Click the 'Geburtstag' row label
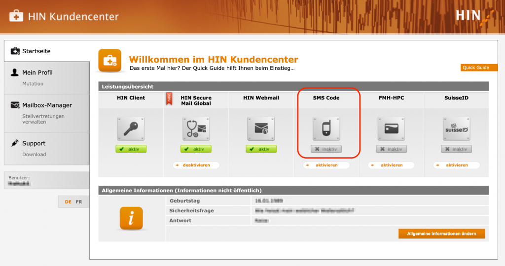505x266 pixels. (x=184, y=200)
